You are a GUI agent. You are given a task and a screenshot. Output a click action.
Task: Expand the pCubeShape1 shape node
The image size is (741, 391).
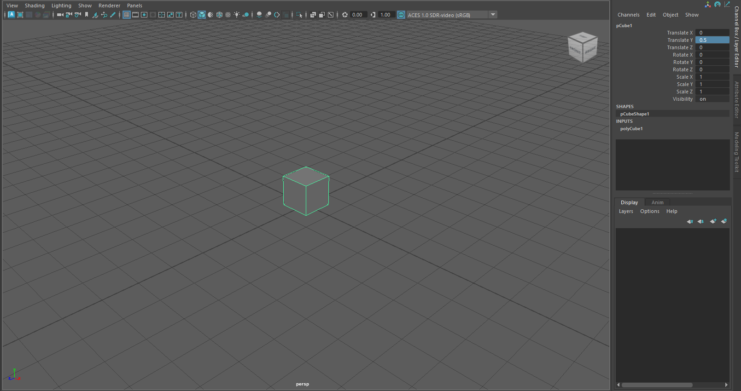point(634,114)
